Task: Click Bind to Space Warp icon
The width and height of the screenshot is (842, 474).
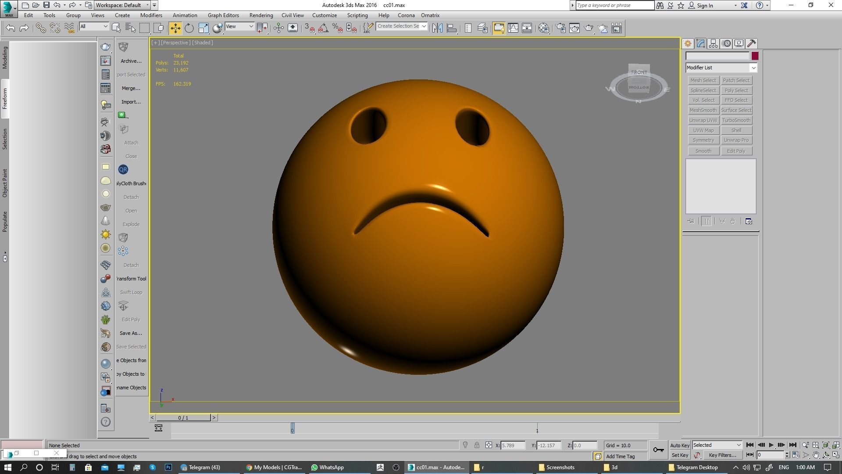Action: click(69, 28)
